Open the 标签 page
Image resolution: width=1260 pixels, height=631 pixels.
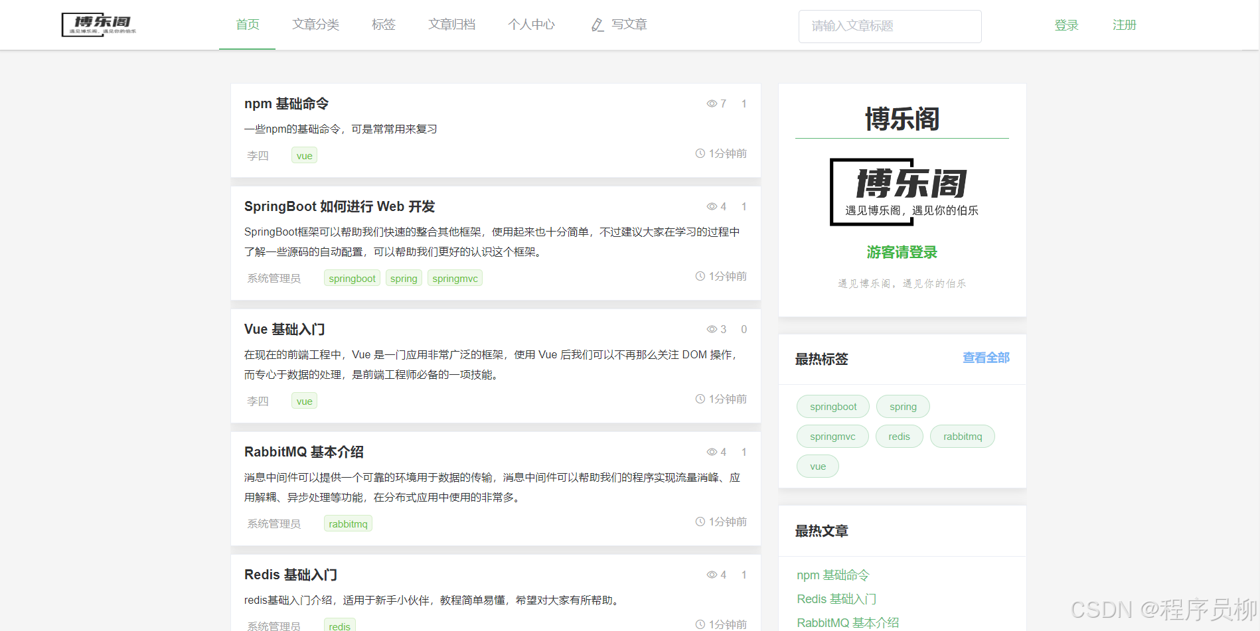(x=384, y=25)
